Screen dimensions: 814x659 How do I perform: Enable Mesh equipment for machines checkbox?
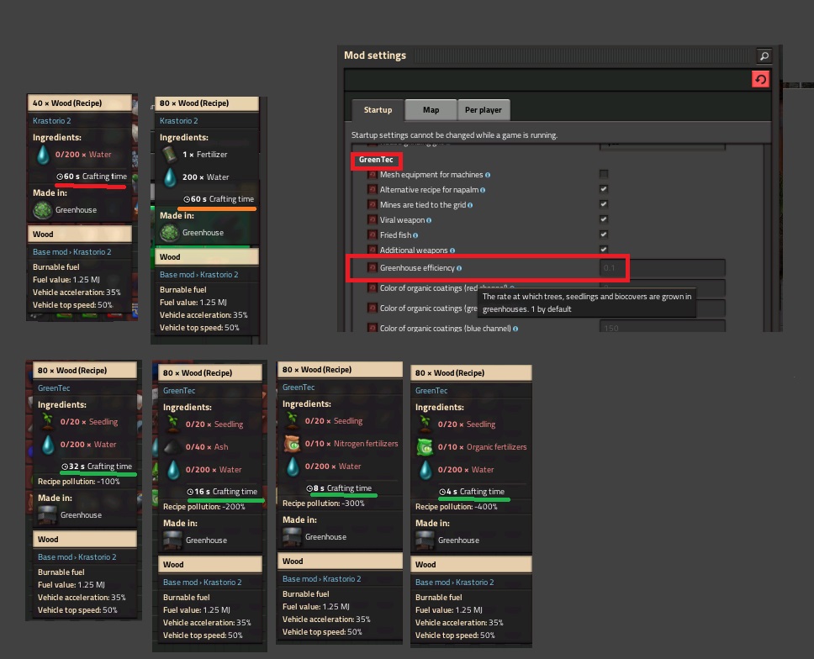coord(604,174)
